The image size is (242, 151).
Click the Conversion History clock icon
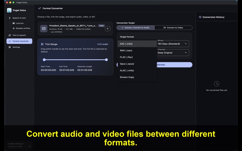click(x=200, y=17)
